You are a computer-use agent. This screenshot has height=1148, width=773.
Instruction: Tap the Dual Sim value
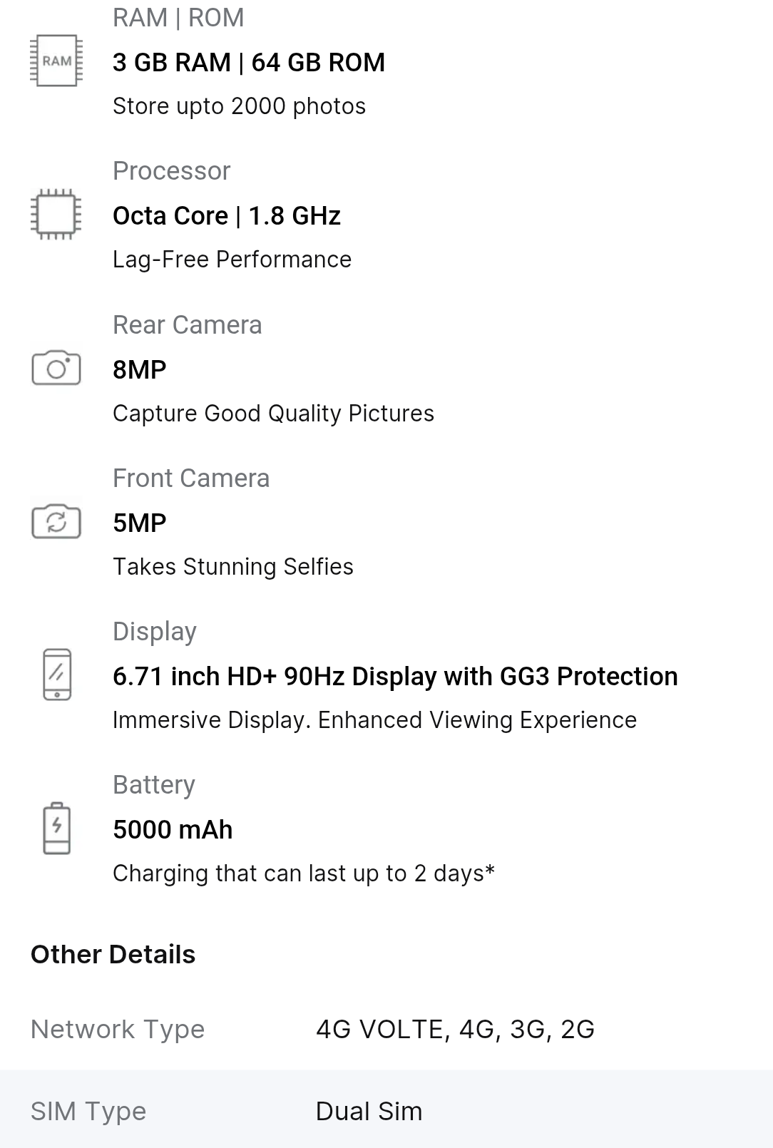click(x=369, y=1112)
